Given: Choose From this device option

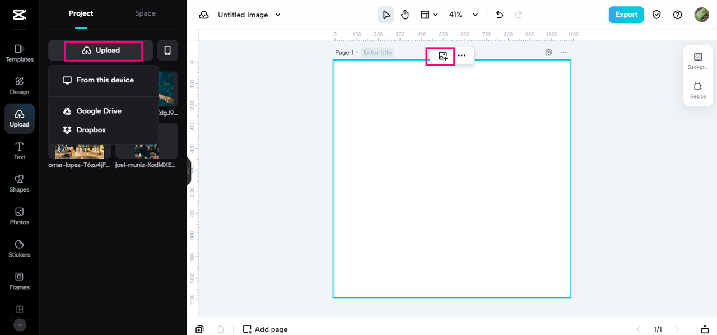Looking at the screenshot, I should (103, 80).
